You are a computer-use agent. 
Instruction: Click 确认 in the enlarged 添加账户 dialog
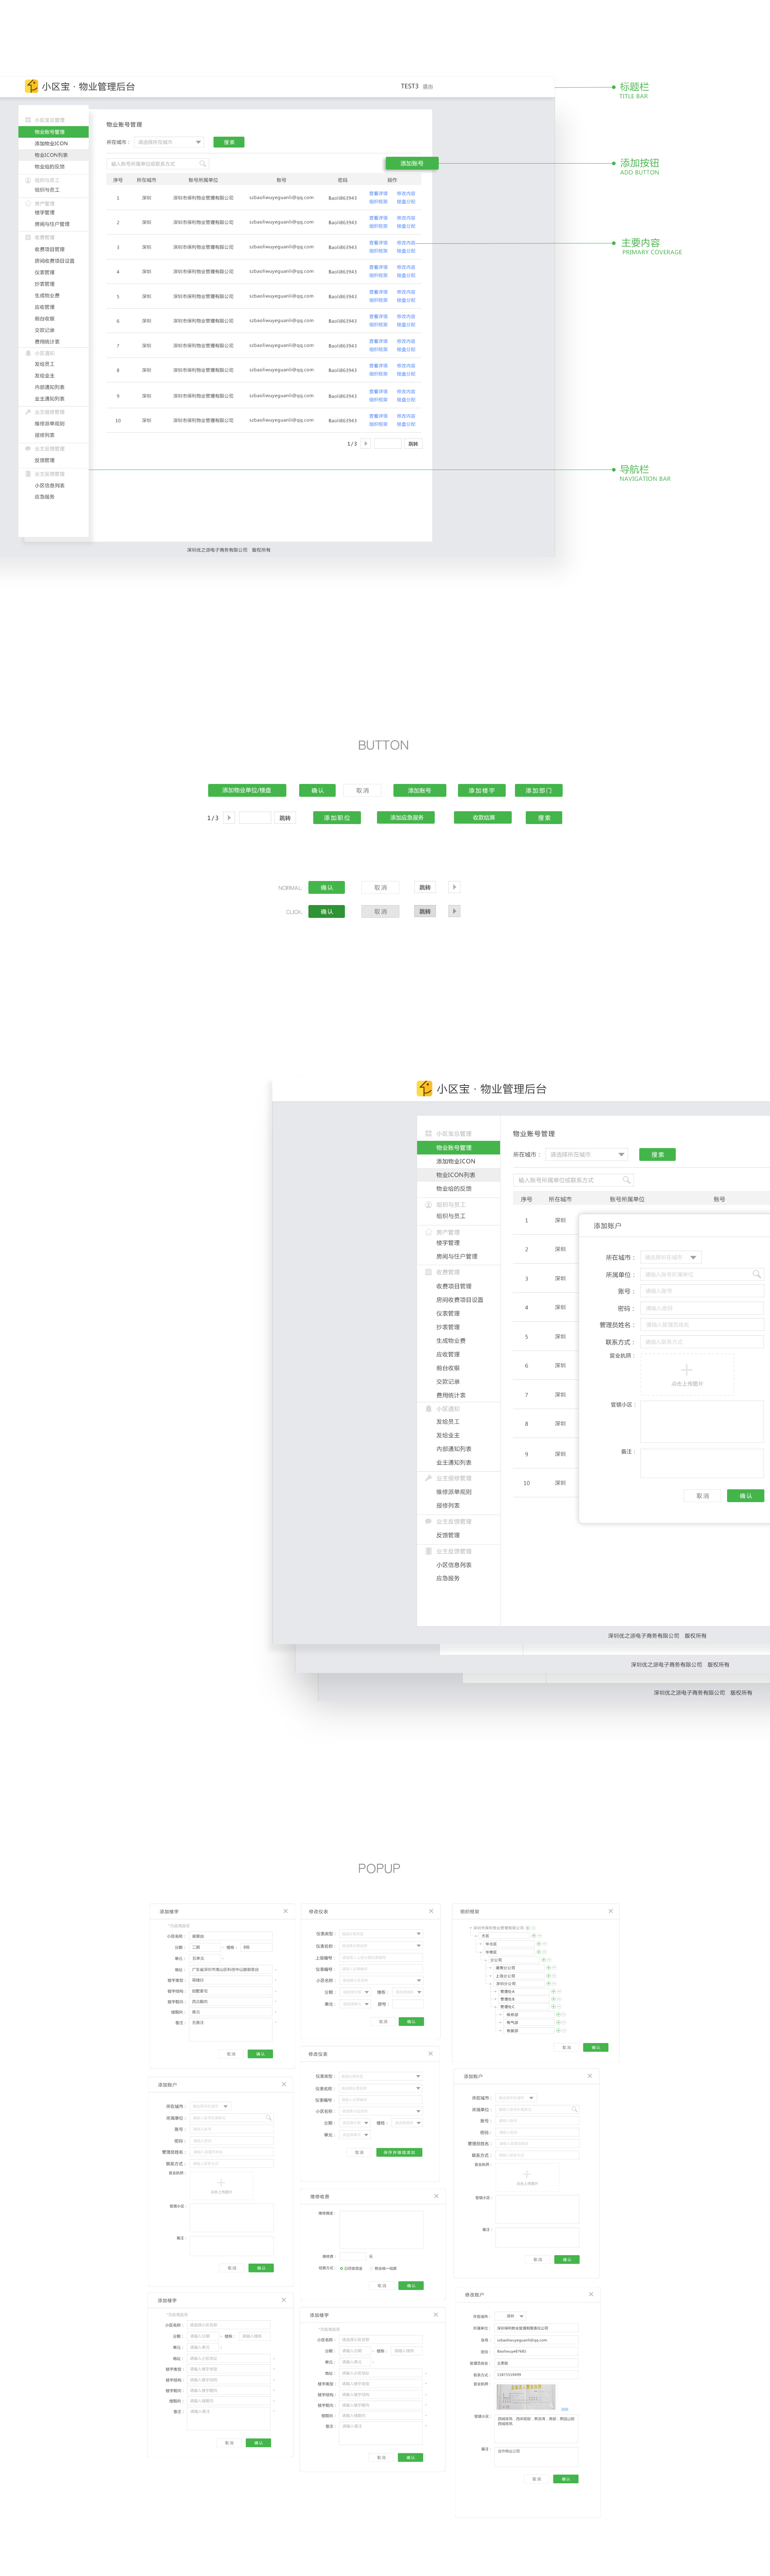click(x=745, y=1496)
